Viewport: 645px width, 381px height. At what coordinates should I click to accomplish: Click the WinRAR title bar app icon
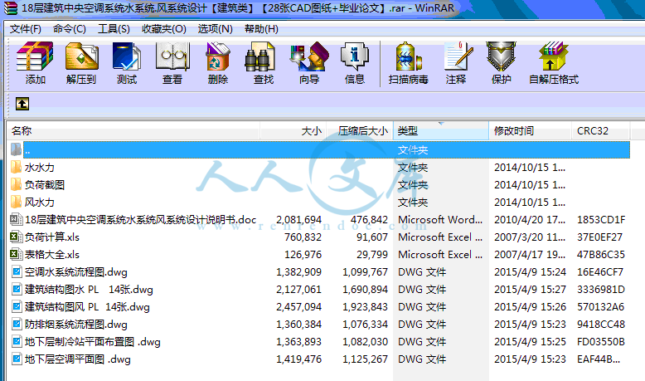point(10,7)
